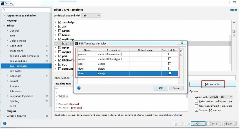The width and height of the screenshot is (241, 129).
Task: Click the Editor breadcrumb link
Action: [x=58, y=10]
